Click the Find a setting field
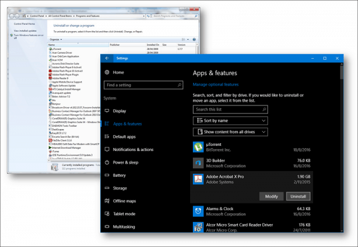This screenshot has height=247, width=358. tap(143, 85)
